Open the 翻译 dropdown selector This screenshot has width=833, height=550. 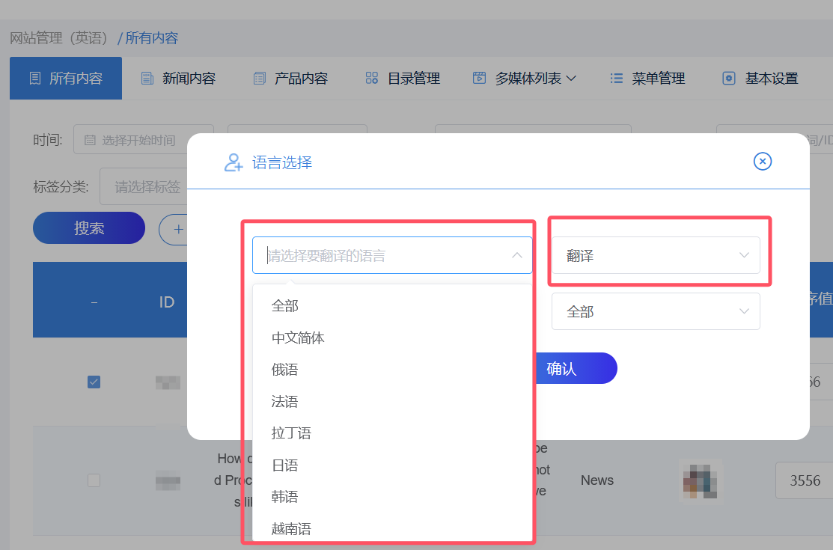[656, 256]
